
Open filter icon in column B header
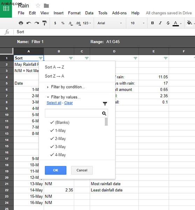(71, 58)
